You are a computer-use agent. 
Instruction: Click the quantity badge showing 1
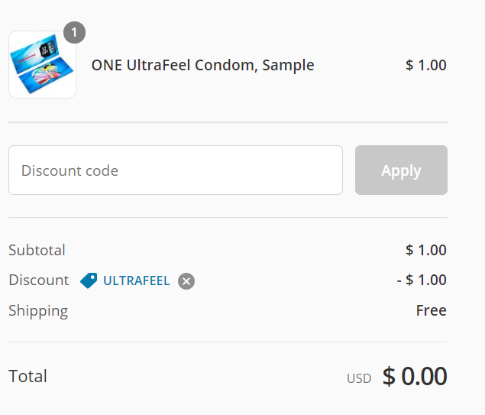(74, 33)
